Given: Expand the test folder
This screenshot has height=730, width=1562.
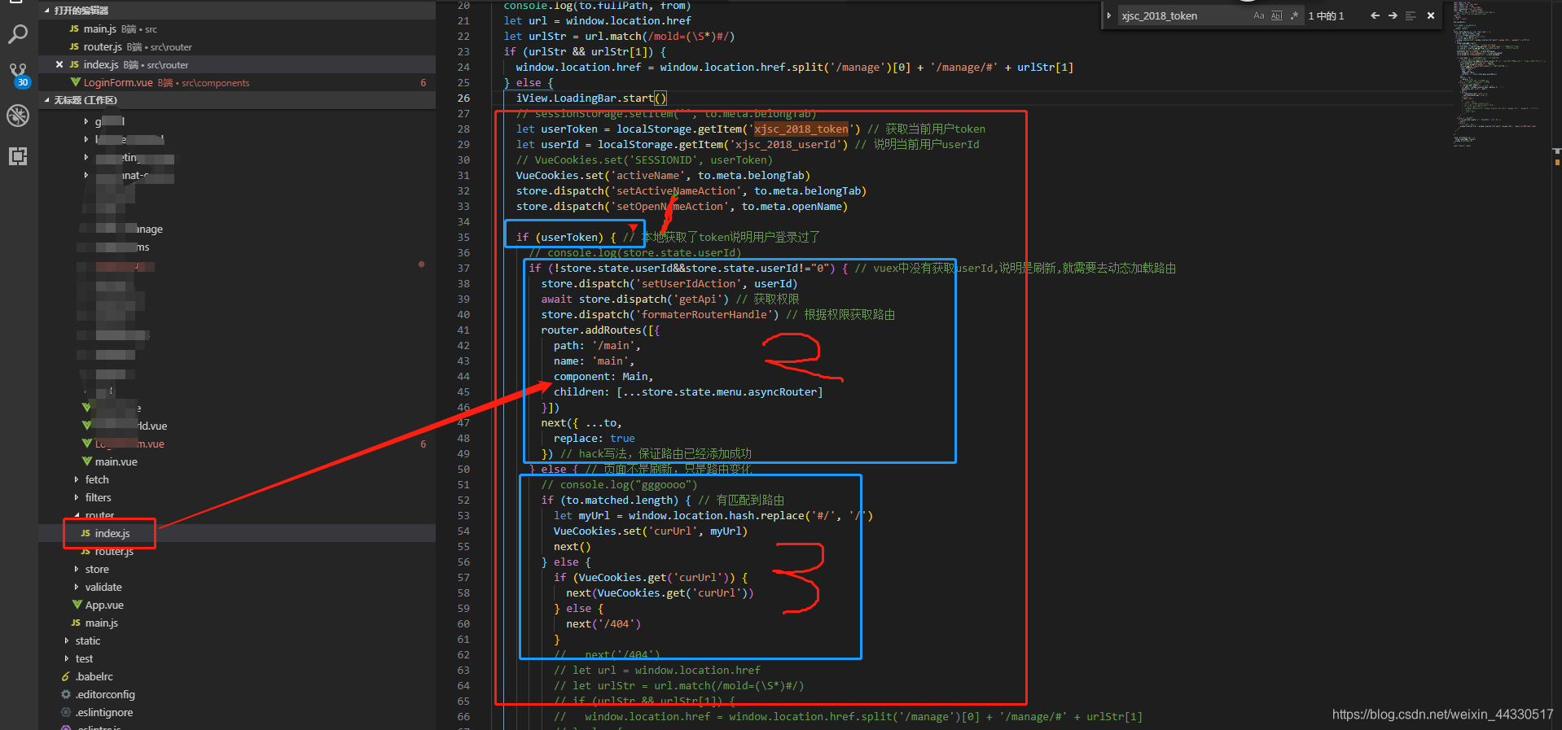Looking at the screenshot, I should point(237,658).
